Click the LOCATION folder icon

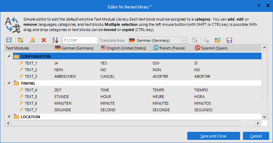tap(16, 116)
